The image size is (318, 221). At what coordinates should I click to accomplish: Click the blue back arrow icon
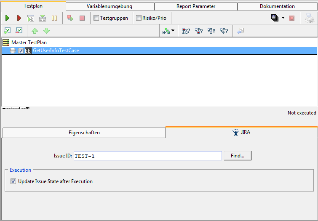pos(241,31)
